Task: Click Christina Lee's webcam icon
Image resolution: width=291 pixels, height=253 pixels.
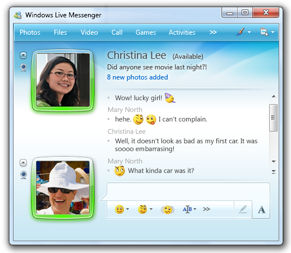Action: tap(24, 67)
